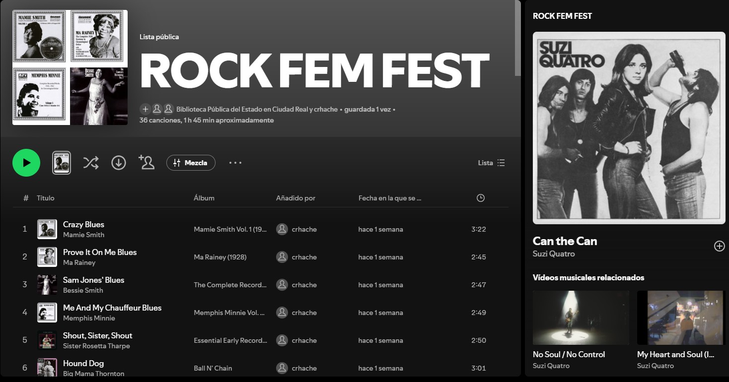Open Biblioteca Pública del Estado en Ciudad Real profile
Screen dimensions: 729x382
click(242, 109)
